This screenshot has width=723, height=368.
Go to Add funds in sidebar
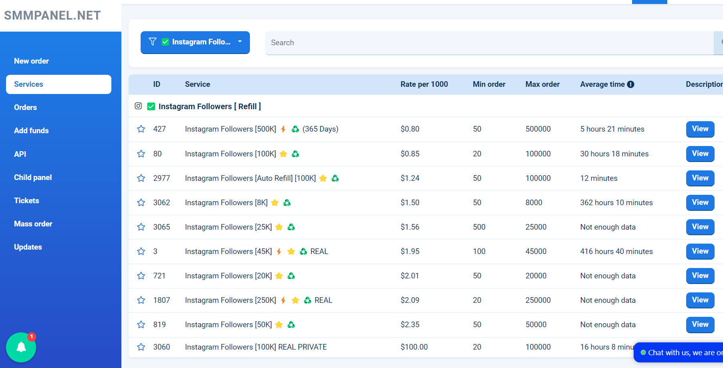31,131
